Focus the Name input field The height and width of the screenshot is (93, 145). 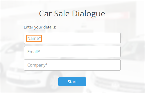[72, 38]
